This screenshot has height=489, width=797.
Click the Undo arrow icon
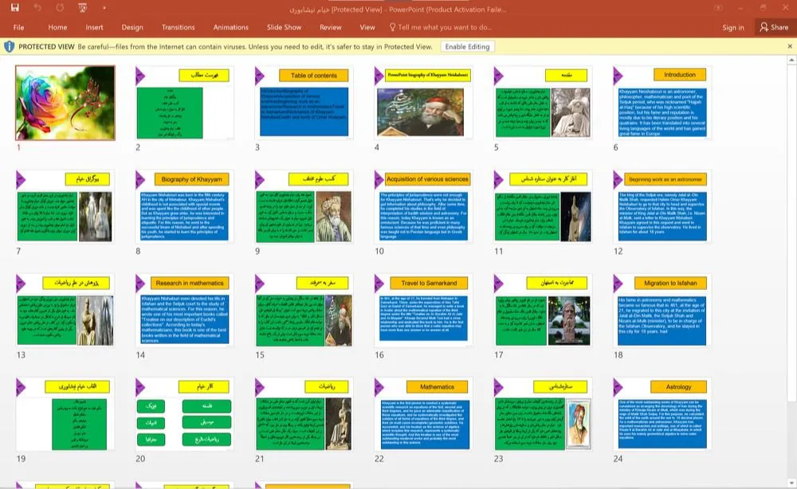pyautogui.click(x=38, y=8)
